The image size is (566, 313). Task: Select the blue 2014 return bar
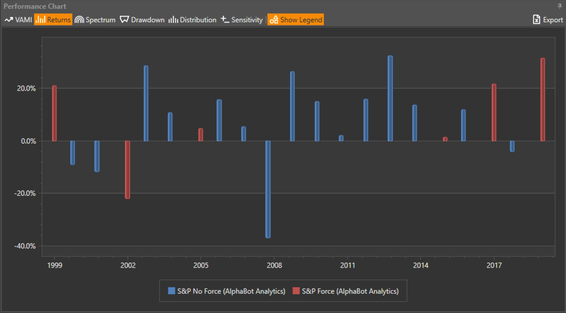415,123
